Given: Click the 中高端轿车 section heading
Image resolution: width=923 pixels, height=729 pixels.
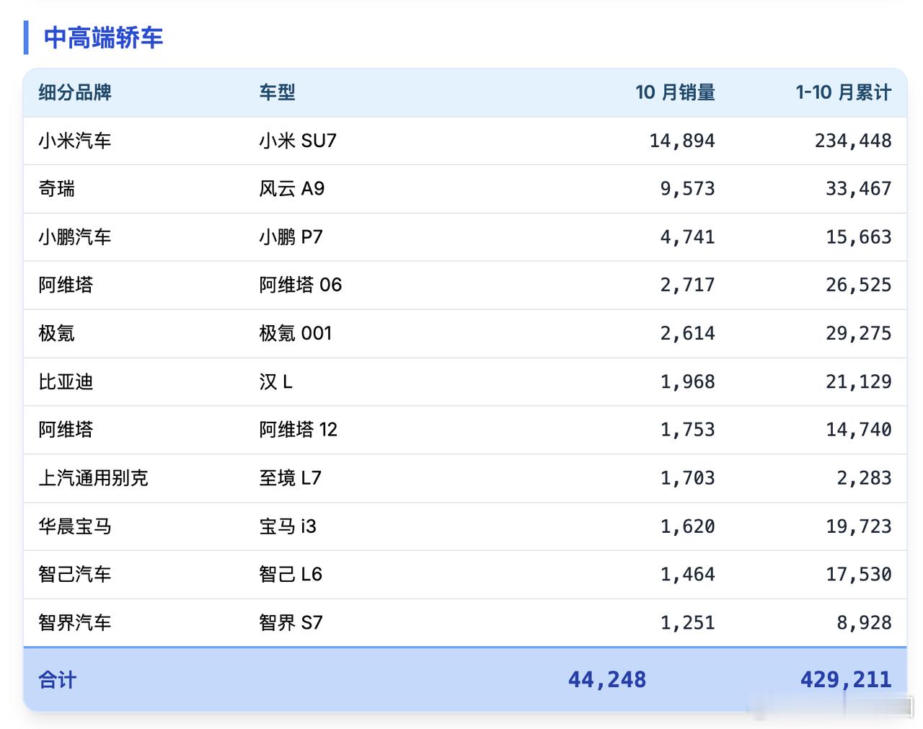Looking at the screenshot, I should click(103, 37).
